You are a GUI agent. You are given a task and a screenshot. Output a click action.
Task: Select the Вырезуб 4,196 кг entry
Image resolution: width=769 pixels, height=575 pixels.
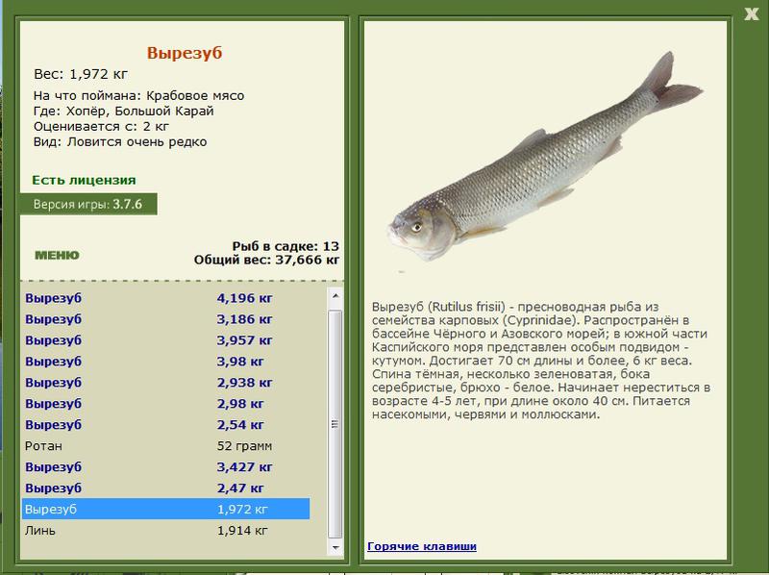pyautogui.click(x=165, y=298)
